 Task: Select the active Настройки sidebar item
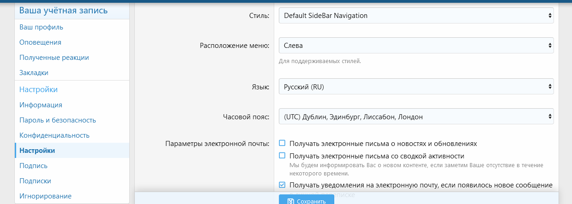coord(37,151)
